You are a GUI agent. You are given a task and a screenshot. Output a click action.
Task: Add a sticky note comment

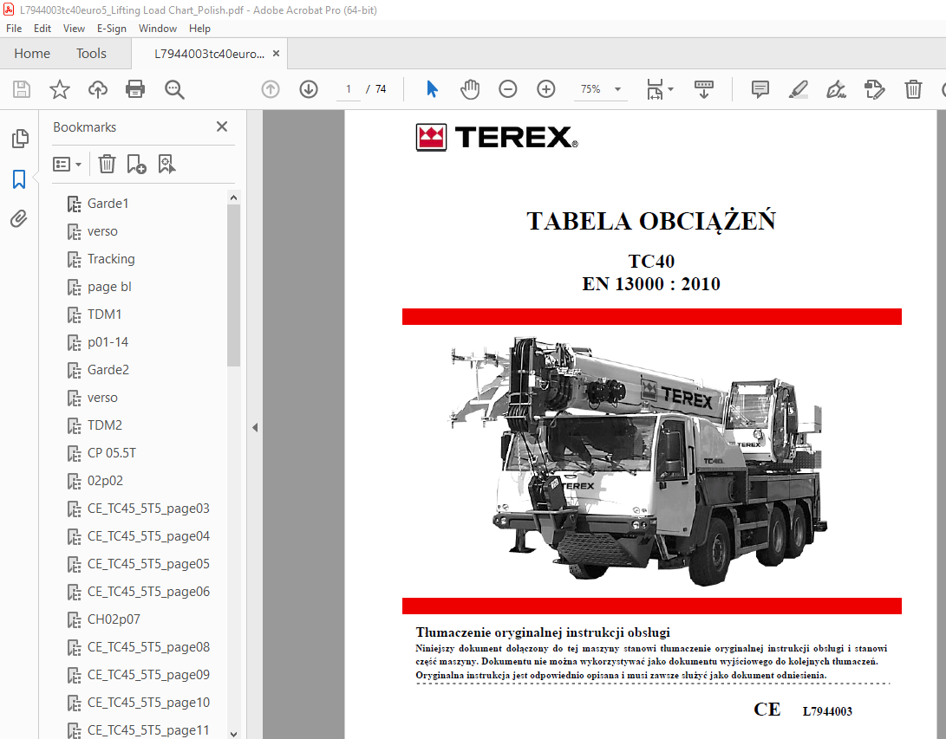tap(760, 90)
